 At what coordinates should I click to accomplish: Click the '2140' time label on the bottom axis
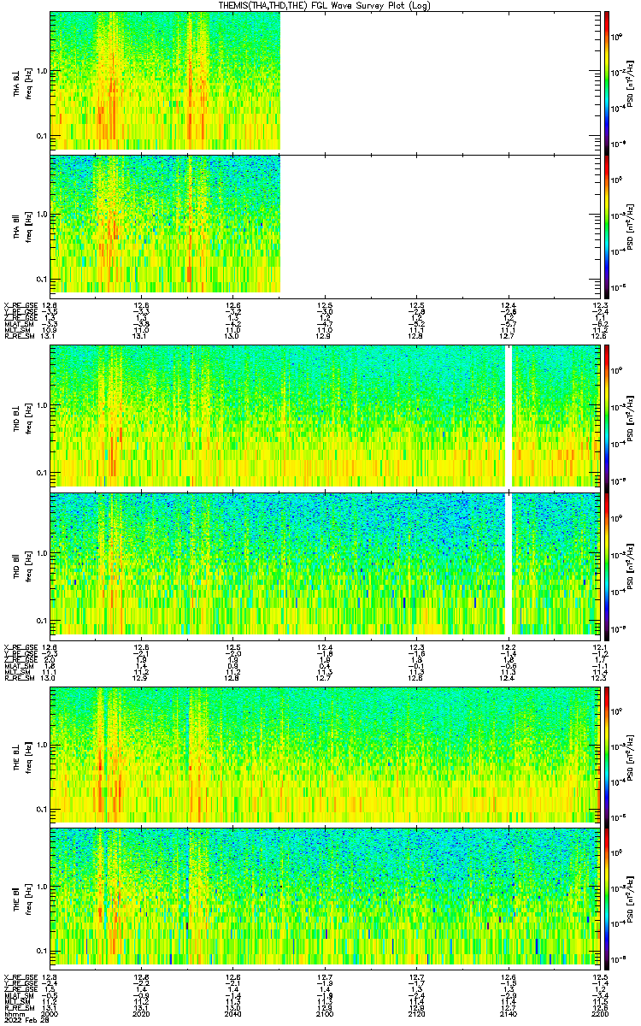coord(509,1014)
